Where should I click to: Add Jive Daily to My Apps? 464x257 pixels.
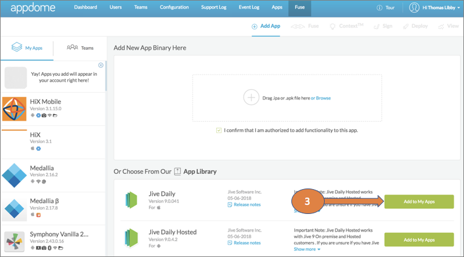pyautogui.click(x=419, y=202)
